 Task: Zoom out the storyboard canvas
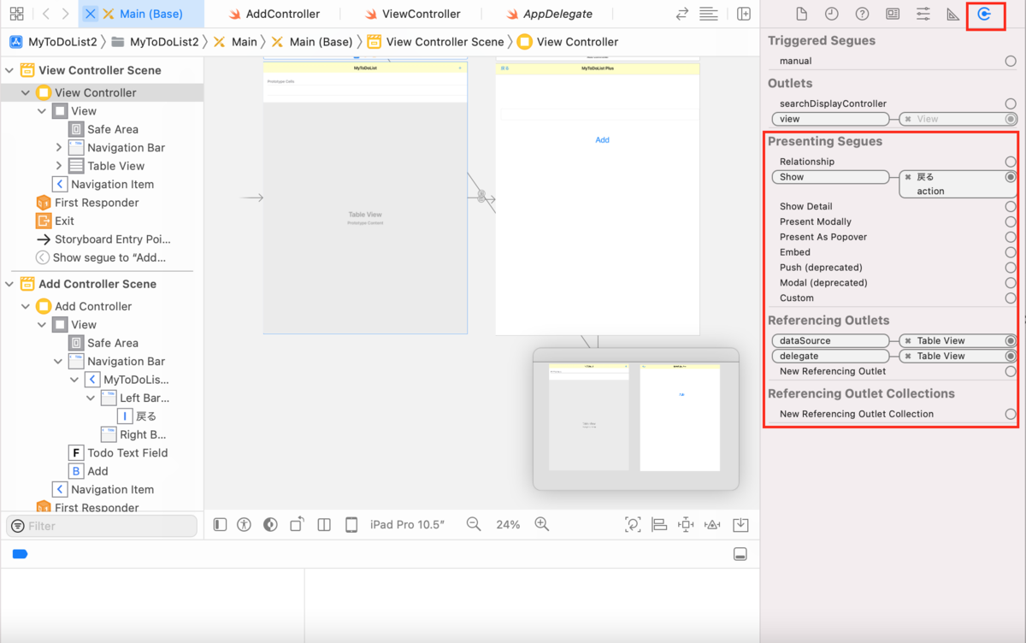tap(474, 524)
